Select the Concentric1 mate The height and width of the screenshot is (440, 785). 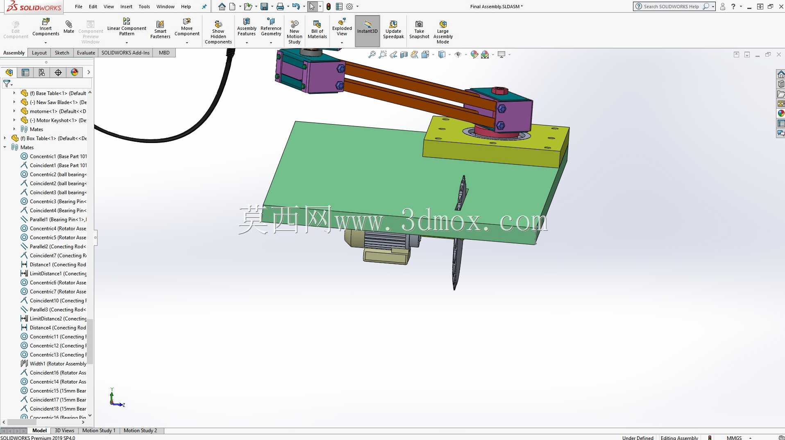pyautogui.click(x=54, y=156)
